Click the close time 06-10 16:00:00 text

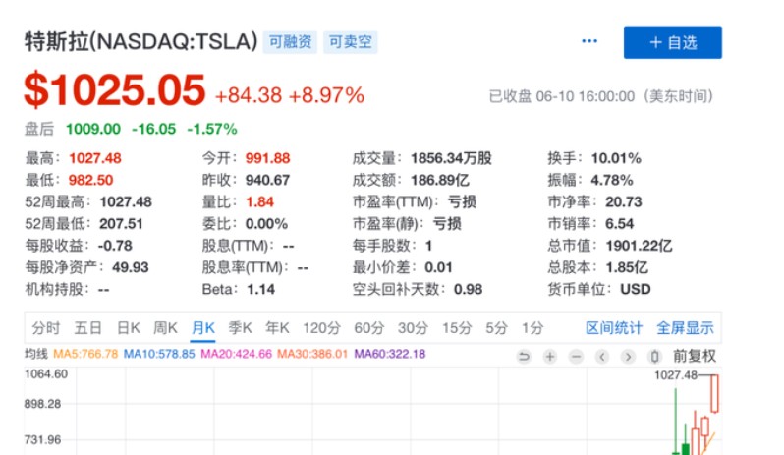pyautogui.click(x=585, y=96)
